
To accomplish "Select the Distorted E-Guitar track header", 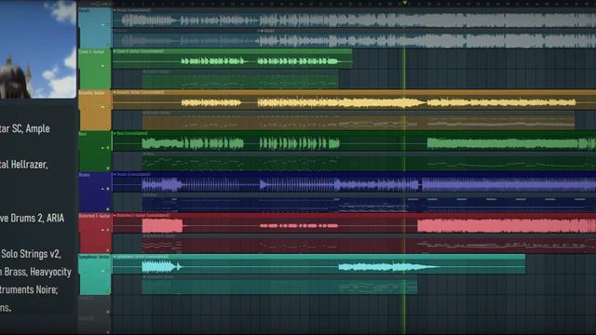I will click(95, 233).
